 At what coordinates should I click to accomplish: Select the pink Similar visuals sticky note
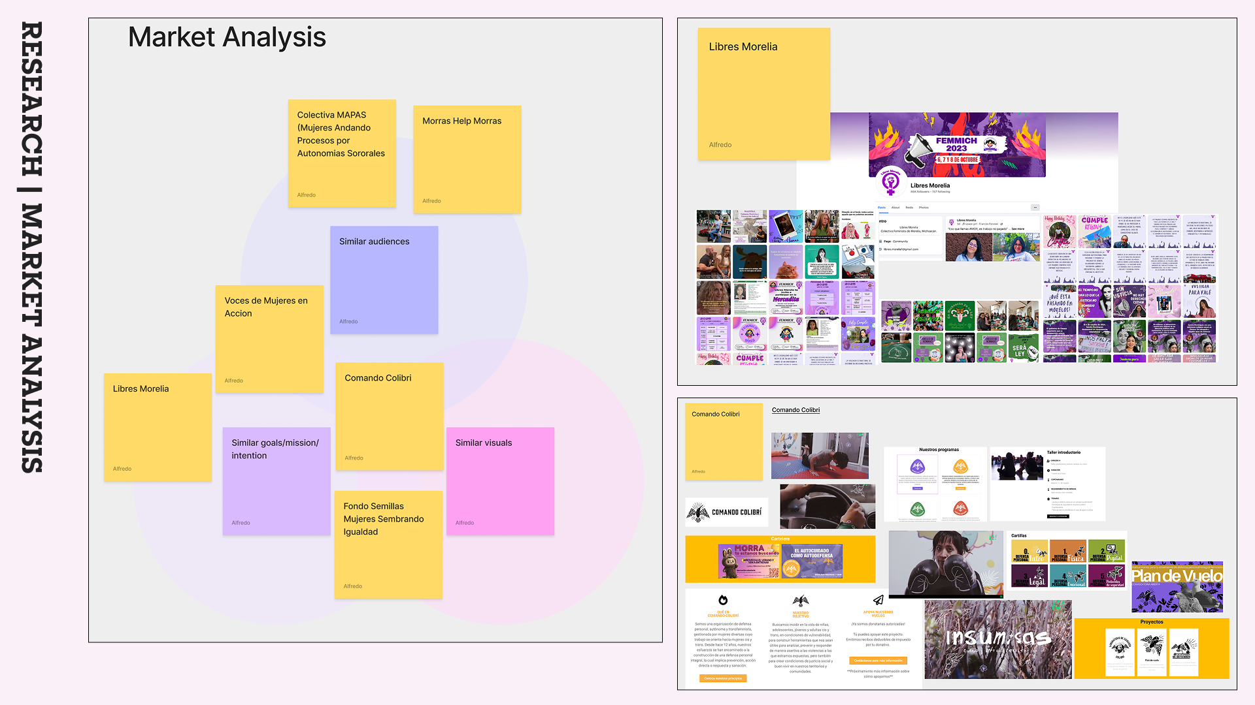[500, 482]
